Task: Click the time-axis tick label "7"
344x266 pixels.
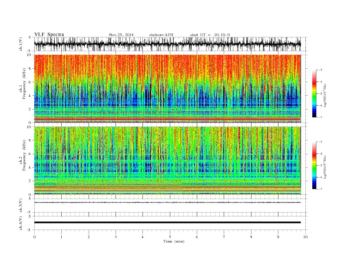Action: pyautogui.click(x=224, y=237)
